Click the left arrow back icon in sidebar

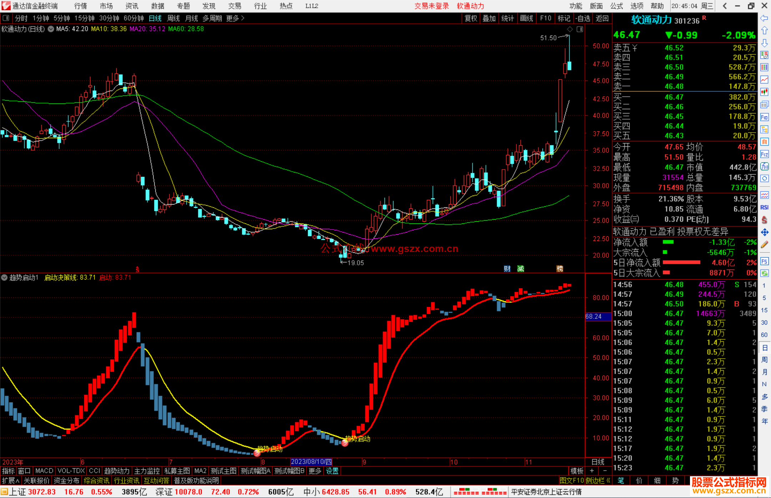click(764, 18)
